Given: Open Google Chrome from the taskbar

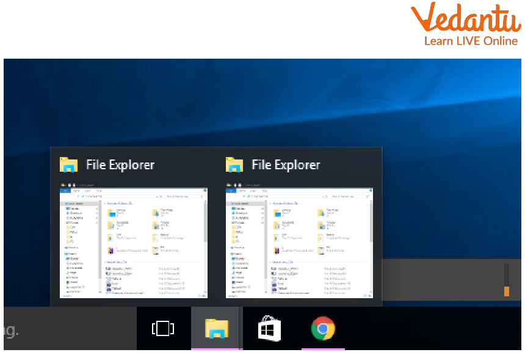Looking at the screenshot, I should (323, 329).
